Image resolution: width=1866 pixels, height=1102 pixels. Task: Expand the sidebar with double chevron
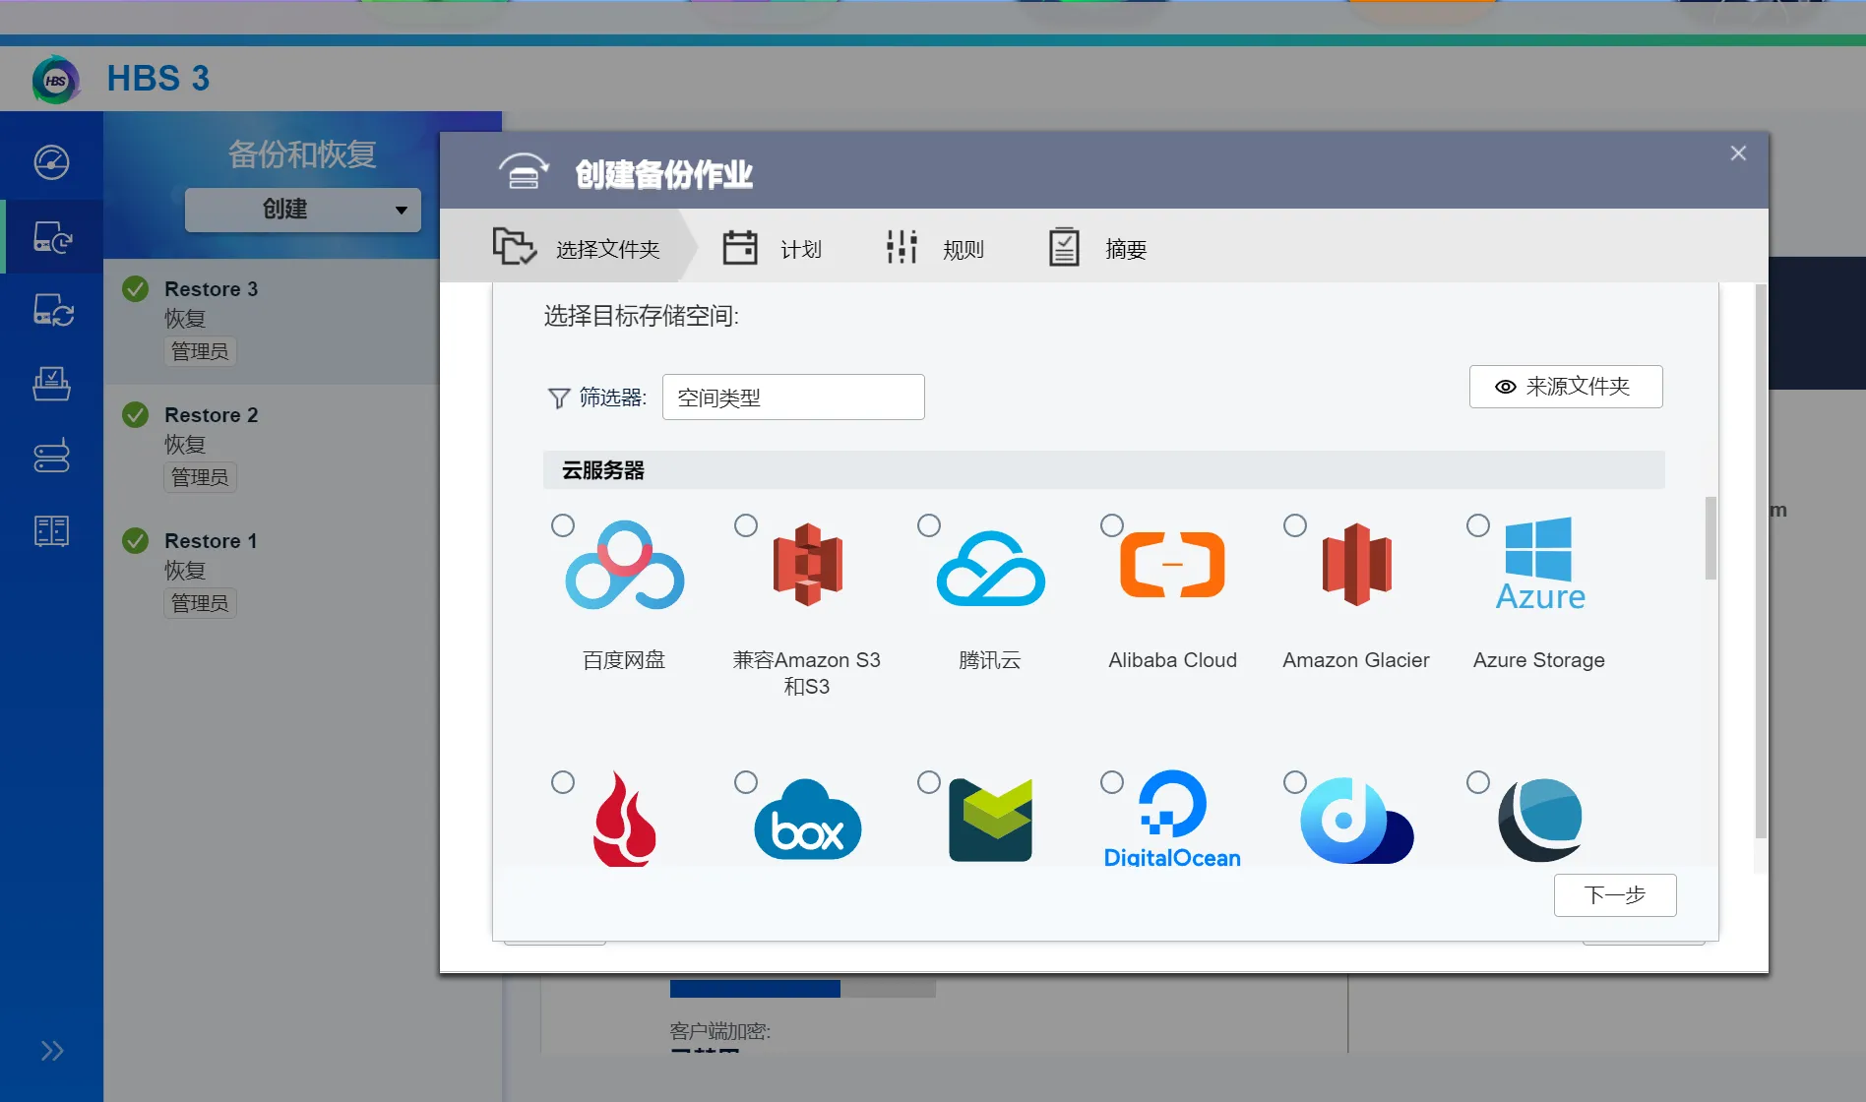(x=51, y=1051)
